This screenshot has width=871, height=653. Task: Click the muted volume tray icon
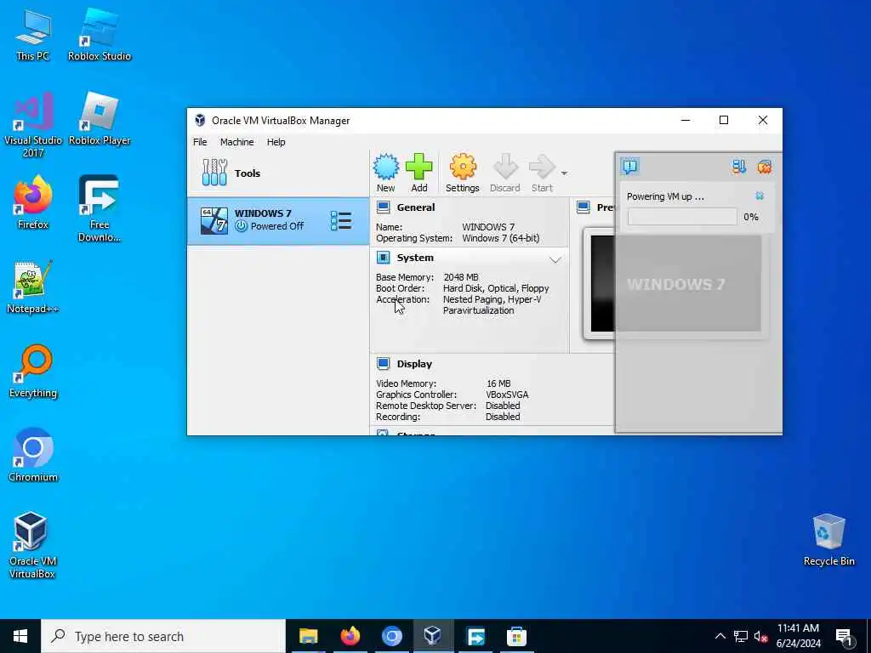point(760,636)
